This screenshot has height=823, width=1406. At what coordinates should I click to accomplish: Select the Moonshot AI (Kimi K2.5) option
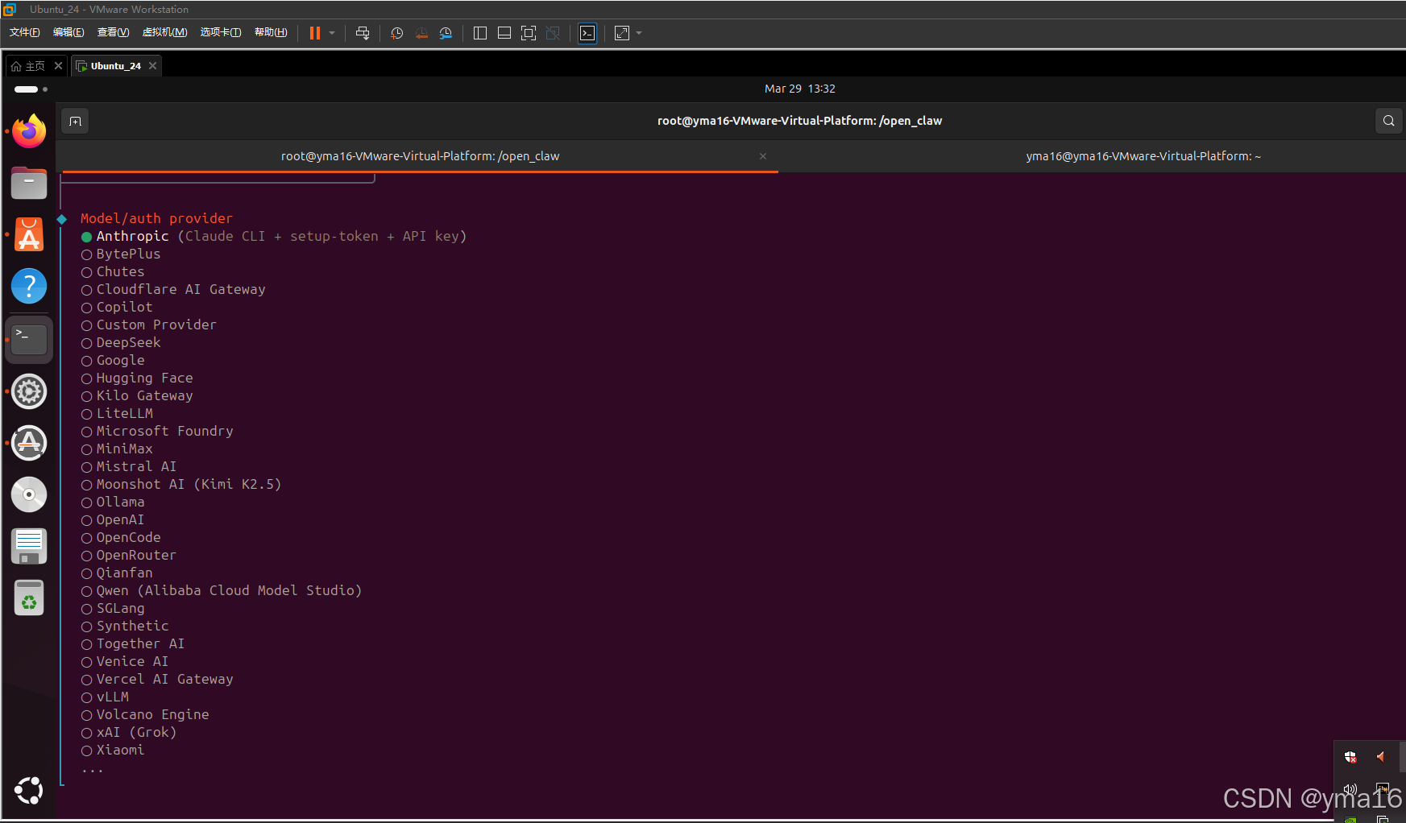point(181,485)
